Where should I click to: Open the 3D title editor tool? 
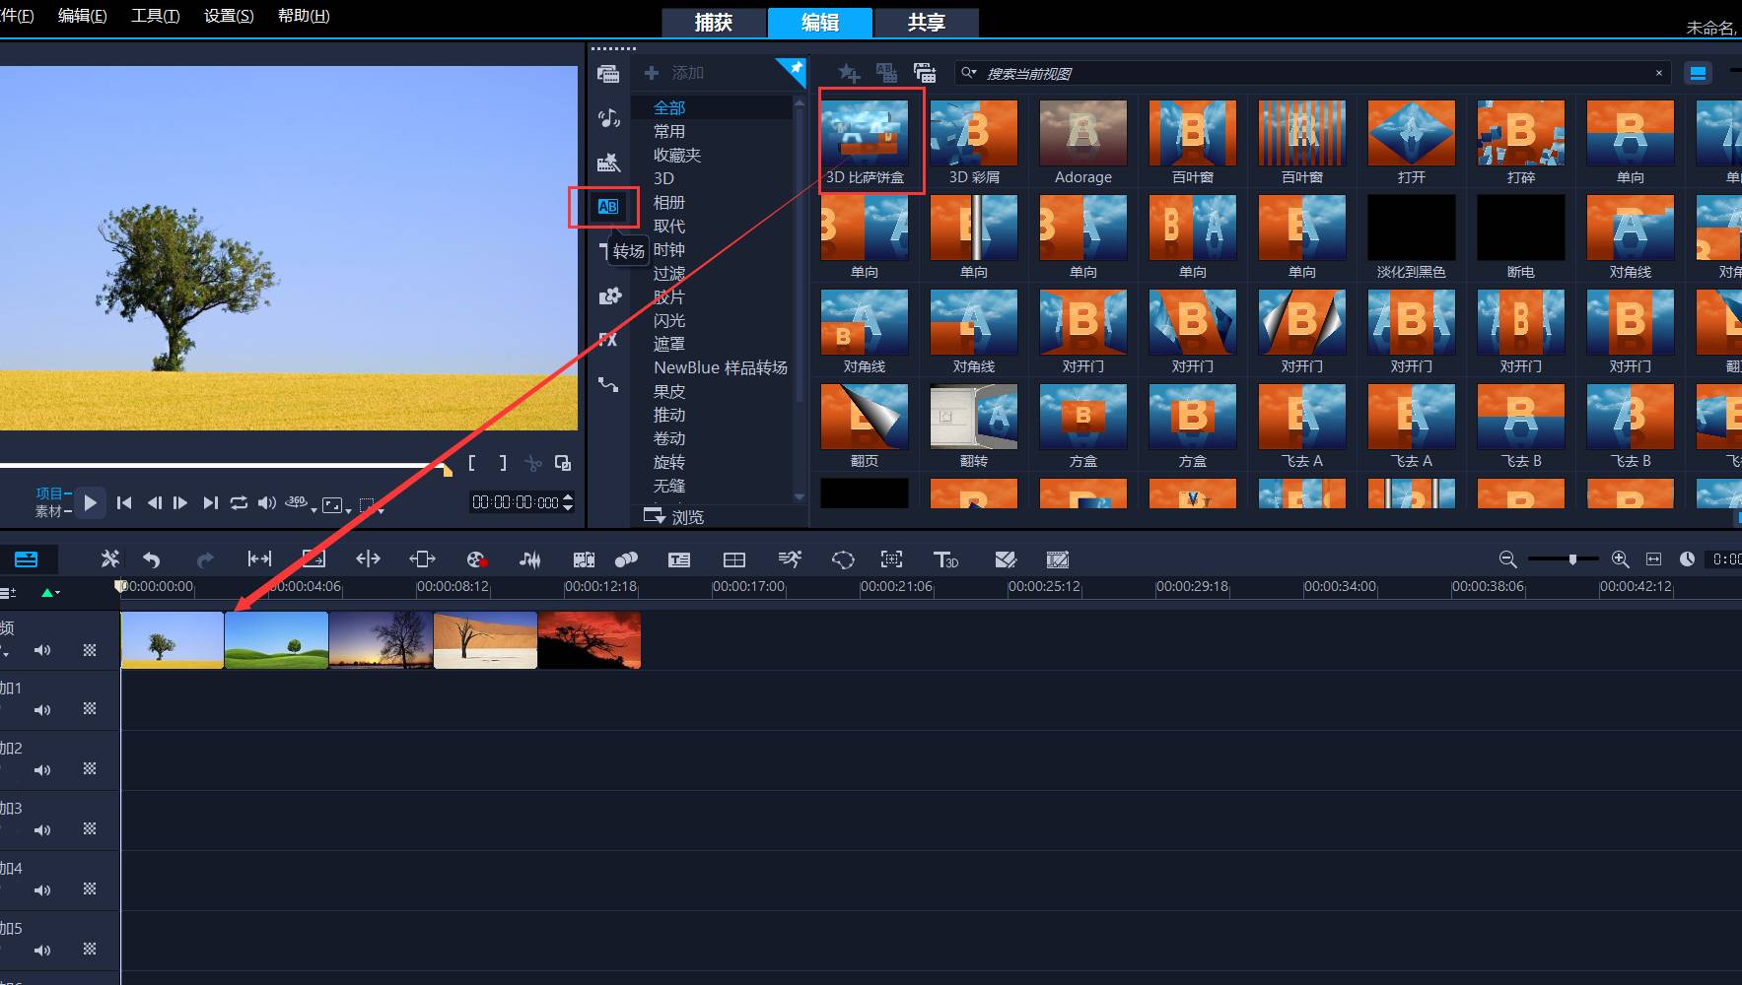945,559
